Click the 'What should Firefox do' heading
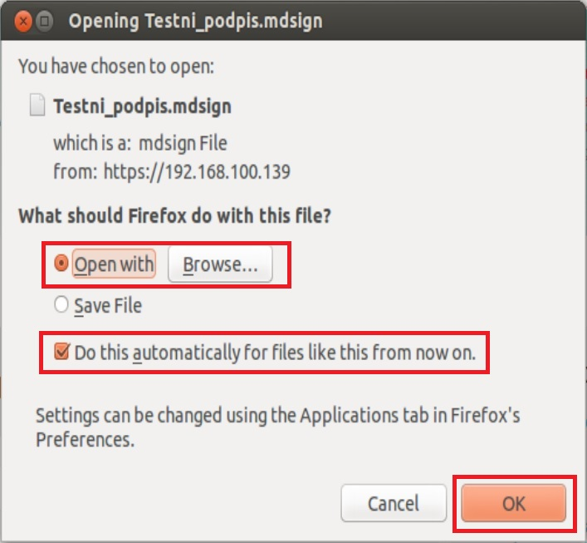 [174, 216]
